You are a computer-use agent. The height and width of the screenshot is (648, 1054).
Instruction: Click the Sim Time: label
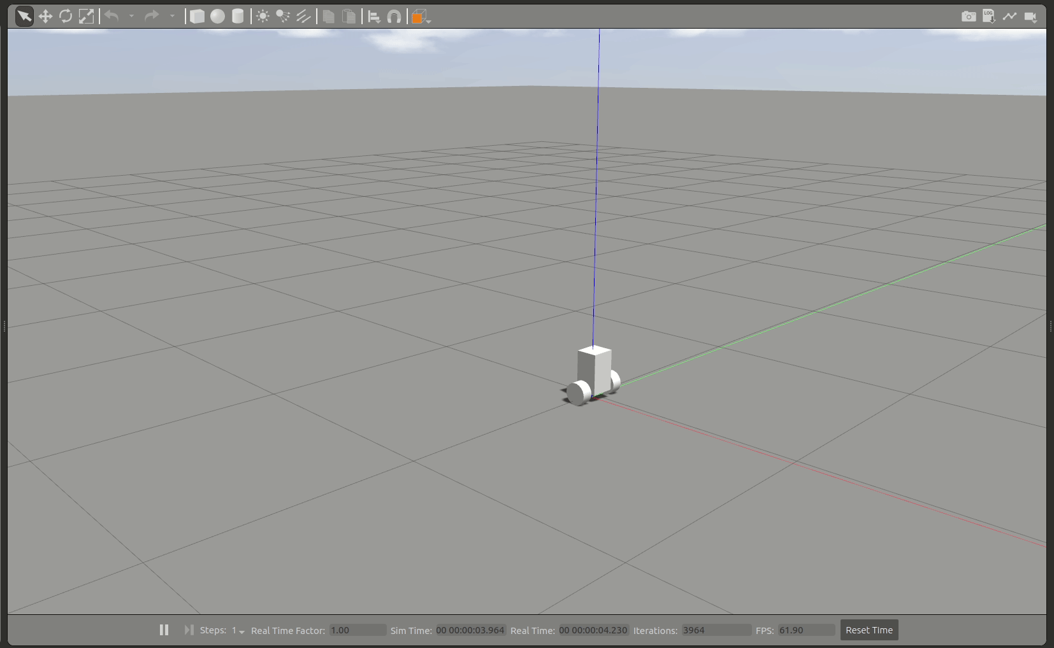pos(411,631)
